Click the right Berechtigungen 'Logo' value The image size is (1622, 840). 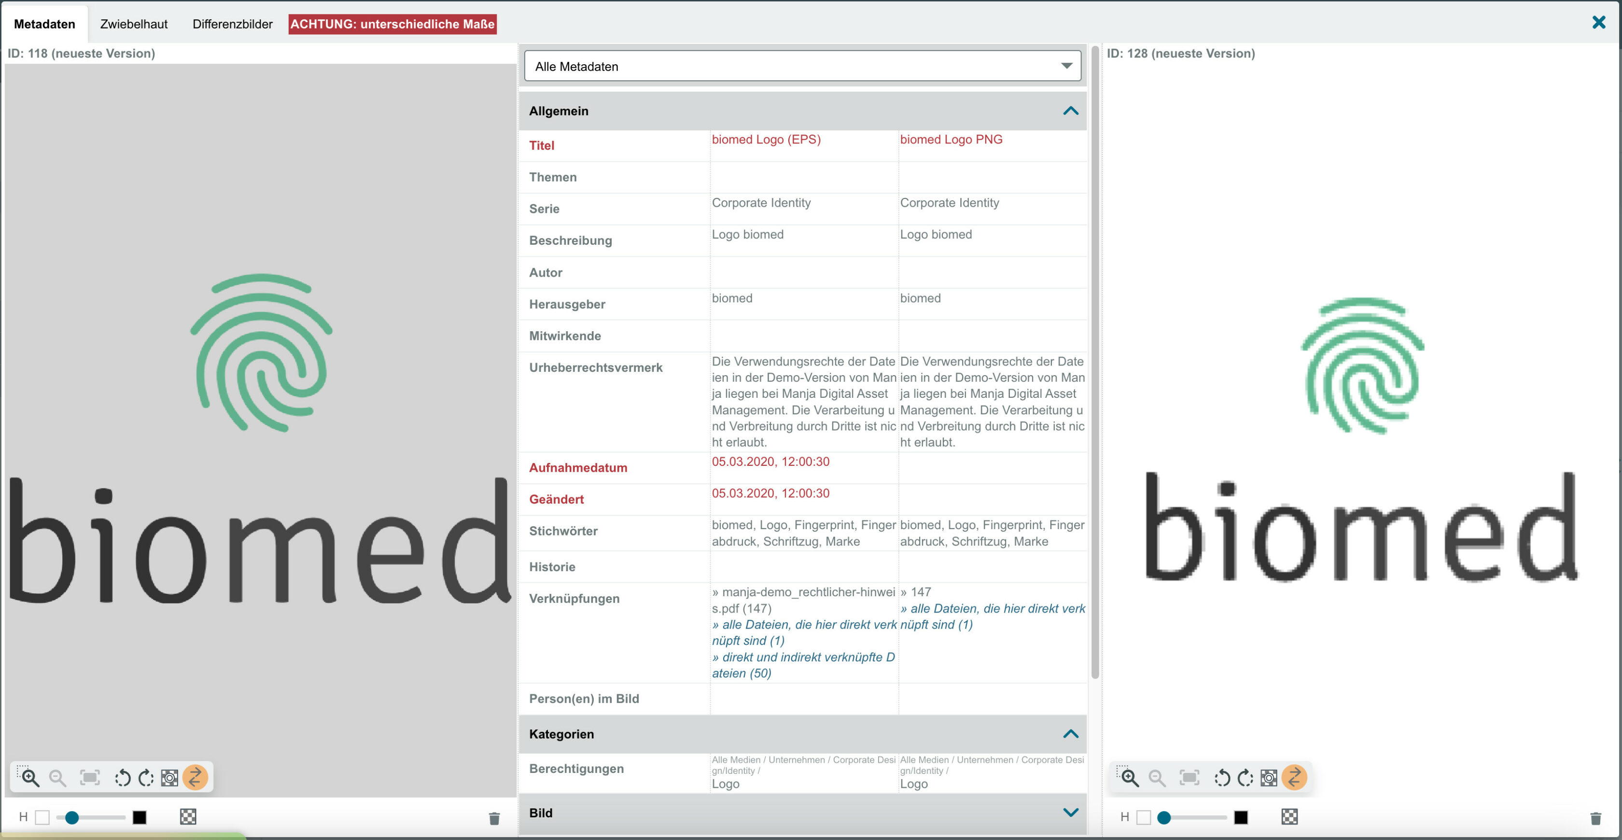tap(914, 784)
